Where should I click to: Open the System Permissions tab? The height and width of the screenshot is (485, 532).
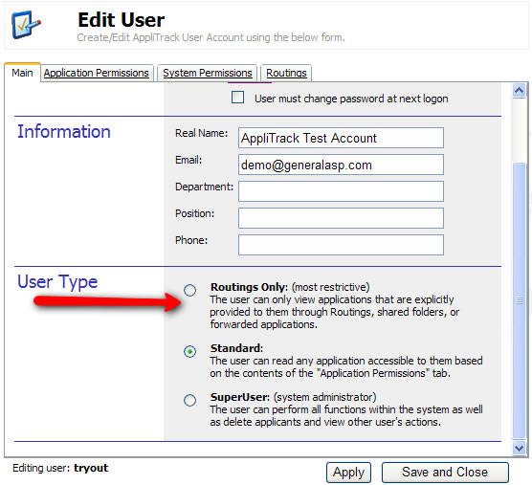point(208,73)
